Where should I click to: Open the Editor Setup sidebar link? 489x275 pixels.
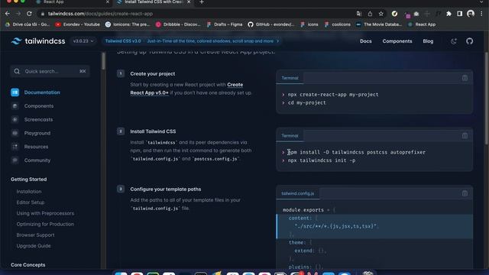click(31, 202)
